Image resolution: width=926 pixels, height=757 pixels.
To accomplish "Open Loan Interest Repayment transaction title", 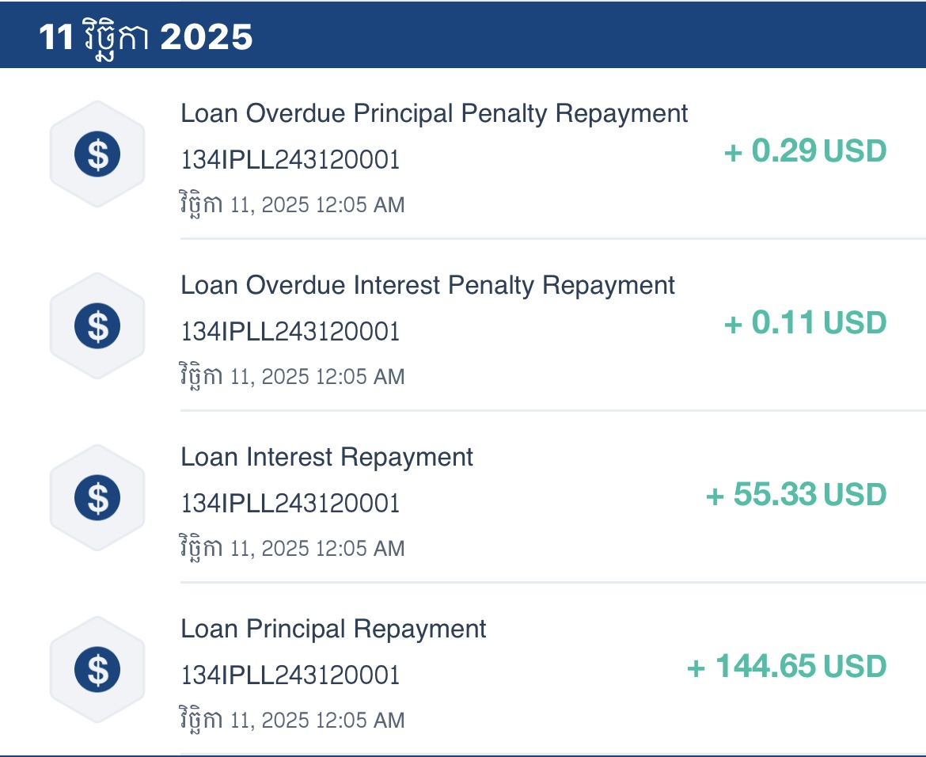I will click(x=327, y=458).
